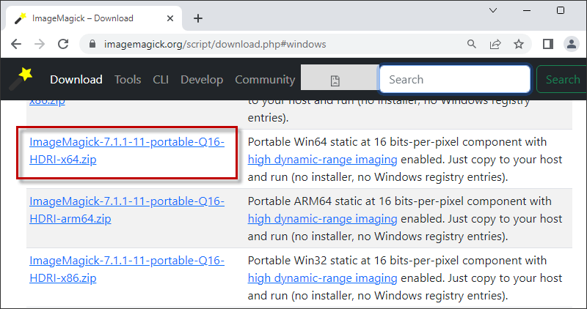Download ImageMagick portable Q16-HDRI-x64.zip
The width and height of the screenshot is (587, 309).
pos(127,151)
